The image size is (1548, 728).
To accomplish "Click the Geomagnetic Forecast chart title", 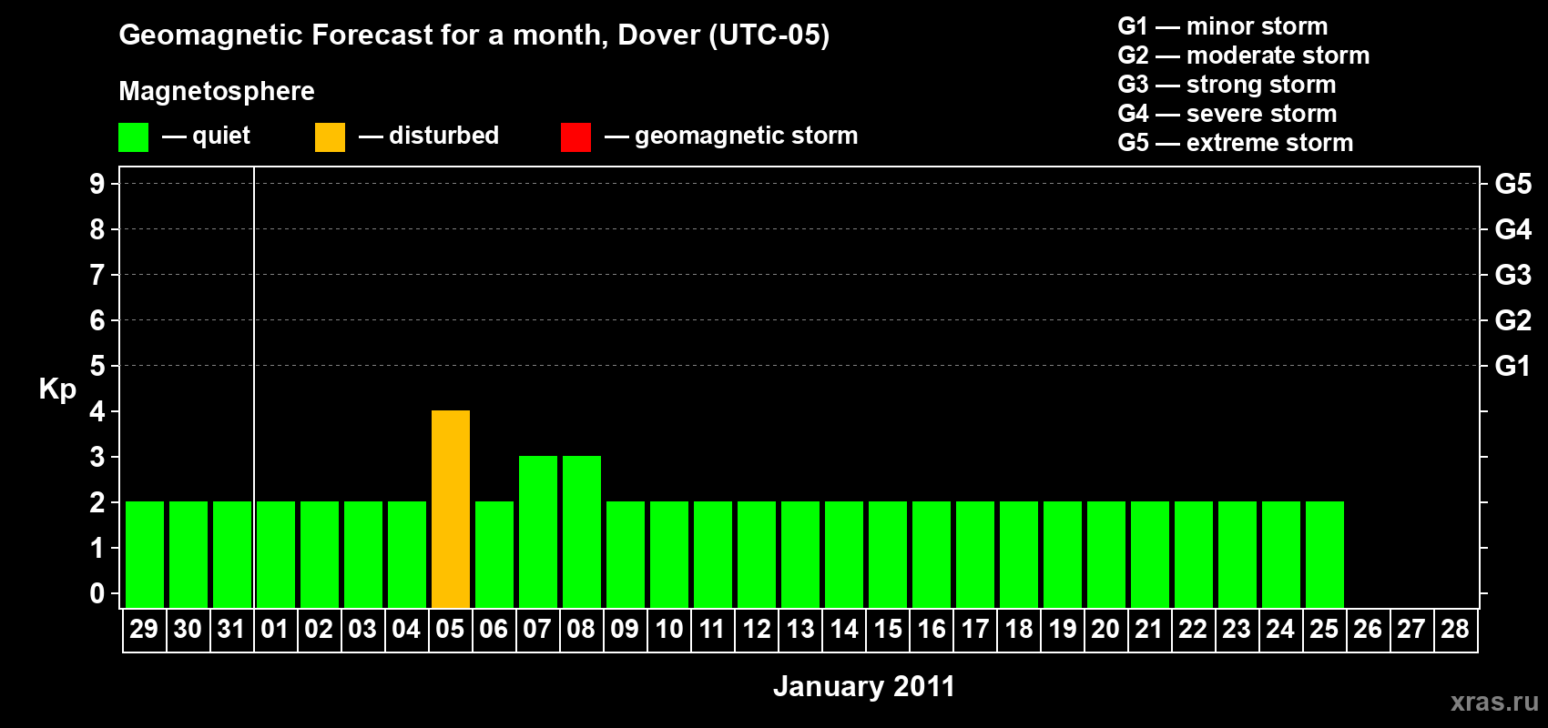I will click(474, 35).
